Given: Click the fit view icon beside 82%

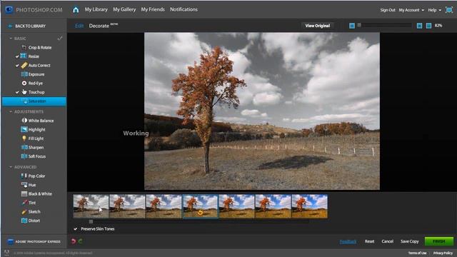Looking at the screenshot, I should [x=428, y=26].
